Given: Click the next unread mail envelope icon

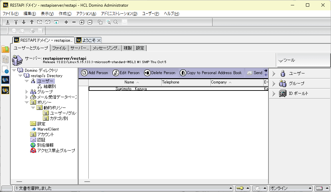Looking at the screenshot, I should click(39, 22).
